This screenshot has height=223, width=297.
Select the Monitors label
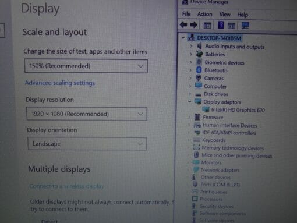(x=211, y=162)
